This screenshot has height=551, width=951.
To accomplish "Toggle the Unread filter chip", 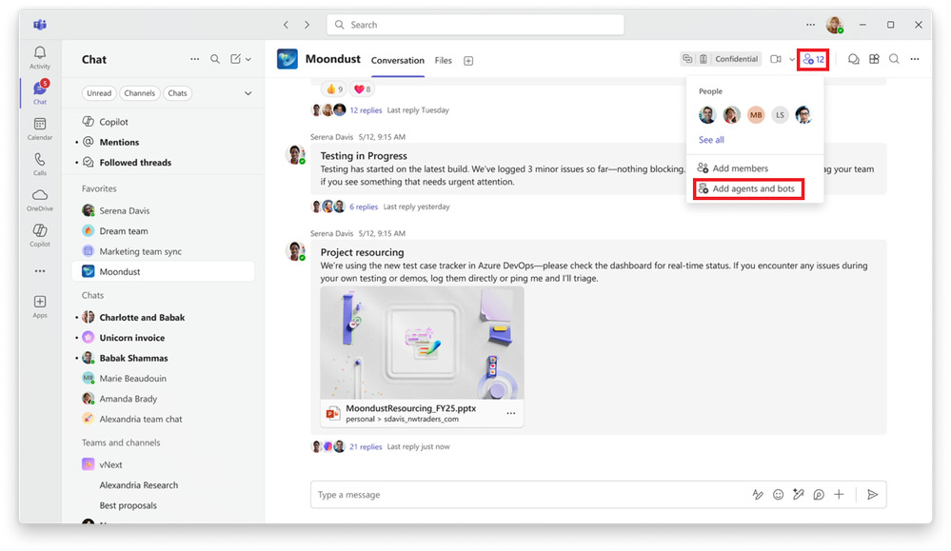I will [99, 93].
